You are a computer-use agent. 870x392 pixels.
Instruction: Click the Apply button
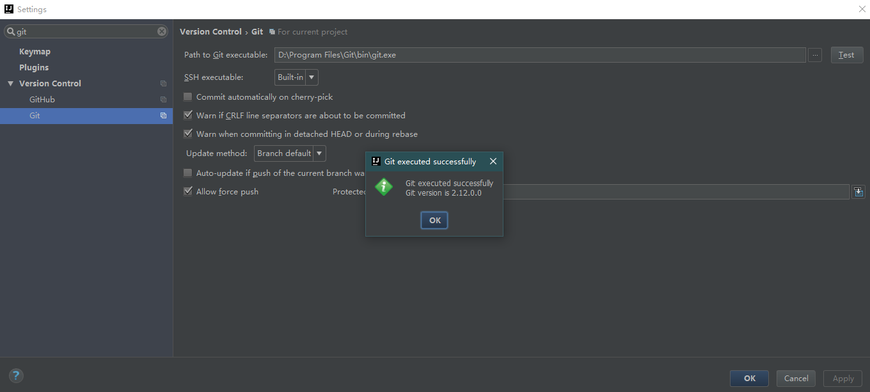(843, 379)
